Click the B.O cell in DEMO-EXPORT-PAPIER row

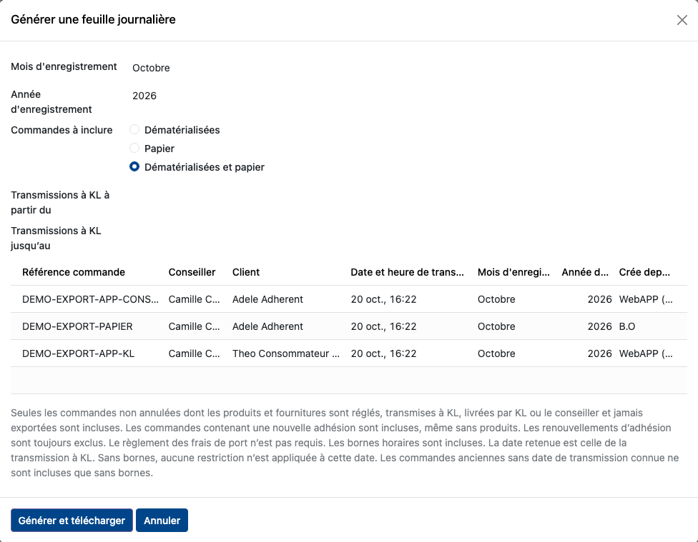[x=626, y=326]
